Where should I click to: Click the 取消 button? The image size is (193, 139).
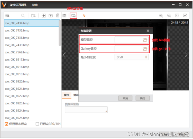click(x=125, y=98)
